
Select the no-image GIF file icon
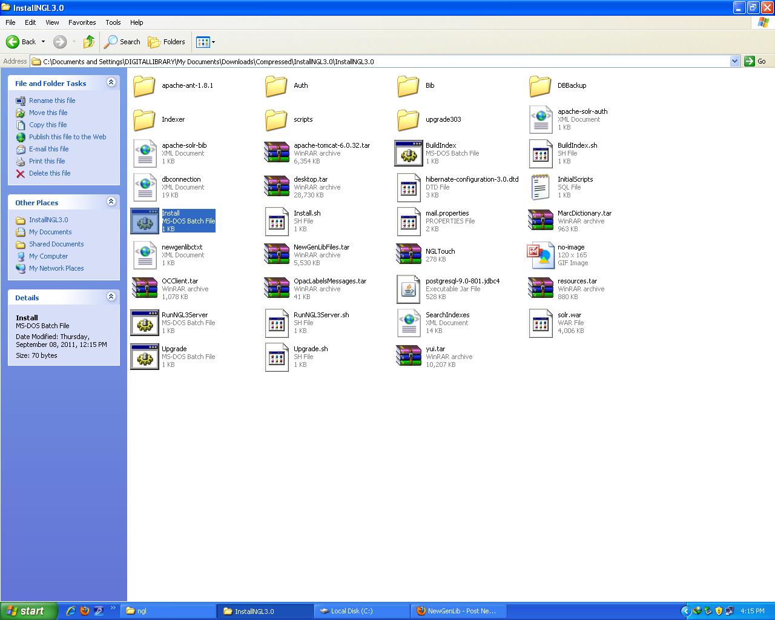coord(541,255)
